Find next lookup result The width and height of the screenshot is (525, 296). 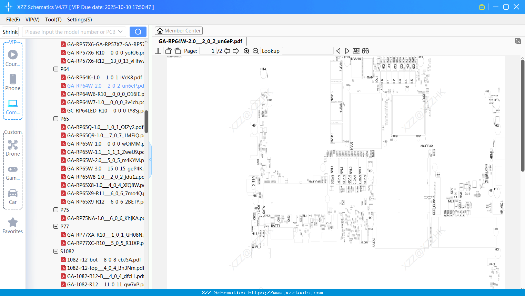pos(347,51)
